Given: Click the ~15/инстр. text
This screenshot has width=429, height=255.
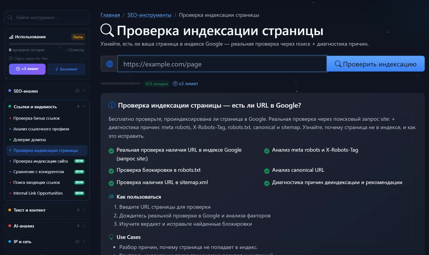Looking at the screenshot, I should tap(75, 50).
